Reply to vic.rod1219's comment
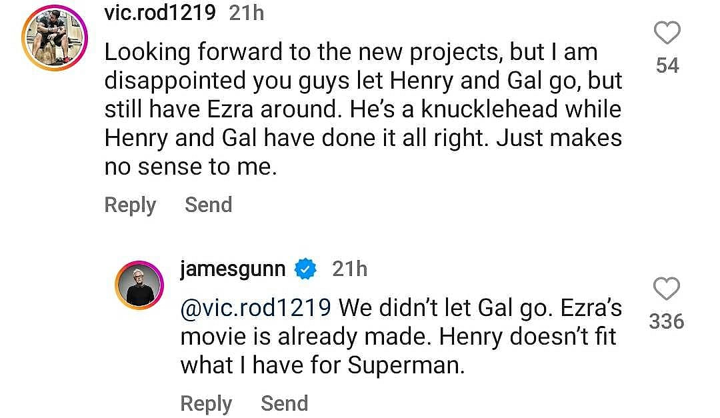 [x=130, y=205]
